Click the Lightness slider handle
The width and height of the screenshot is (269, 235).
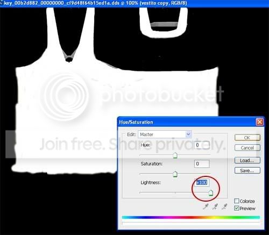pos(211,193)
